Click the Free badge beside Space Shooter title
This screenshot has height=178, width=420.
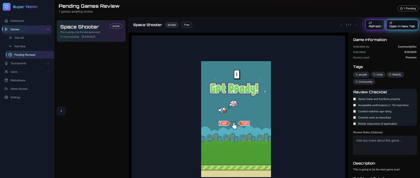tap(187, 25)
